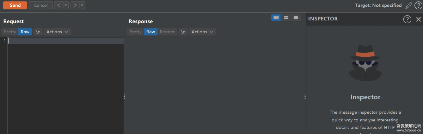Screen dimensions: 423x134
Task: Close the Inspector panel
Action: point(418,19)
